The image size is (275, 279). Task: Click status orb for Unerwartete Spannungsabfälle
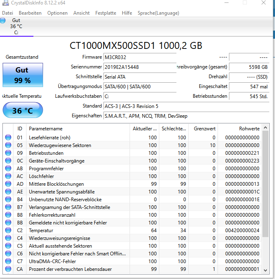(x=8, y=192)
